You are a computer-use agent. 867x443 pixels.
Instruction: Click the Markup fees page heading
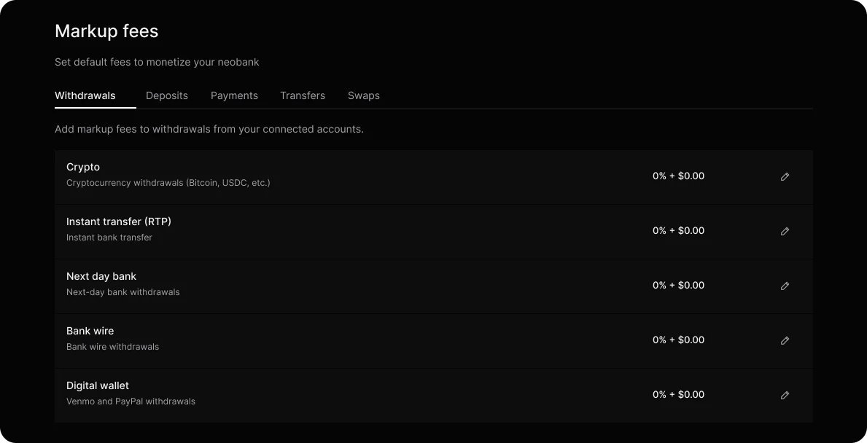coord(106,31)
